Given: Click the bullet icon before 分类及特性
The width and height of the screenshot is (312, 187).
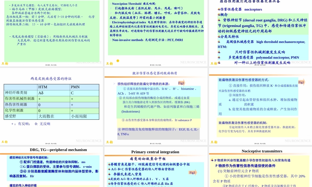Looking at the screenshot, I should pyautogui.click(x=218, y=36).
